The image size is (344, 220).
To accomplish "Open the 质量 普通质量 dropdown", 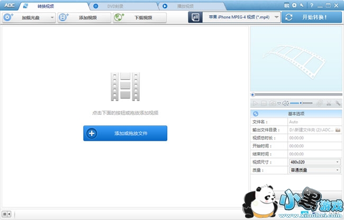I will [x=314, y=170].
